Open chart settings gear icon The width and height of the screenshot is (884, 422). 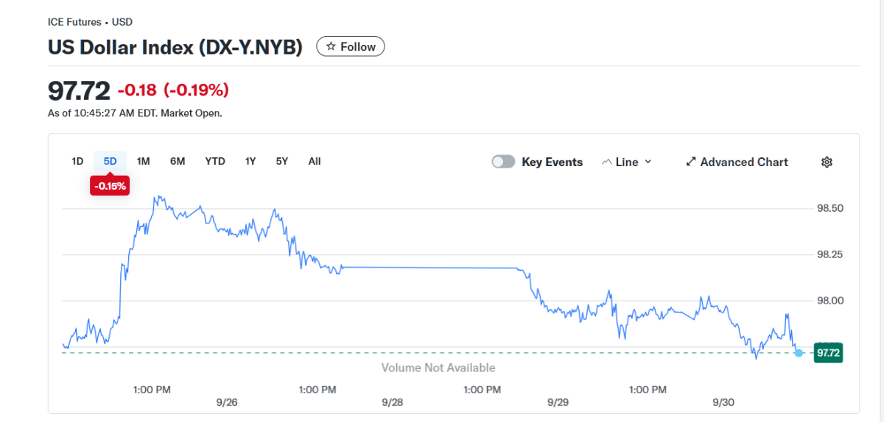pyautogui.click(x=827, y=162)
